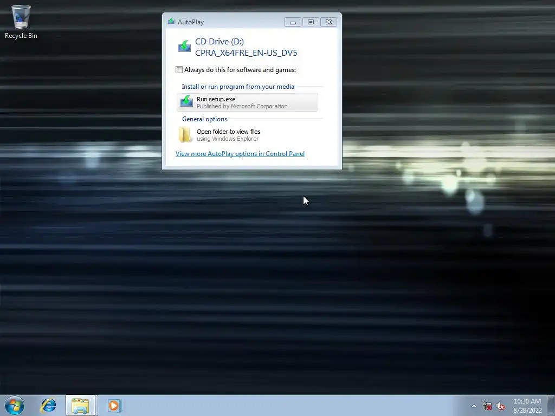The height and width of the screenshot is (416, 555).
Task: Maximize the AutoPlay window
Action: pyautogui.click(x=311, y=22)
